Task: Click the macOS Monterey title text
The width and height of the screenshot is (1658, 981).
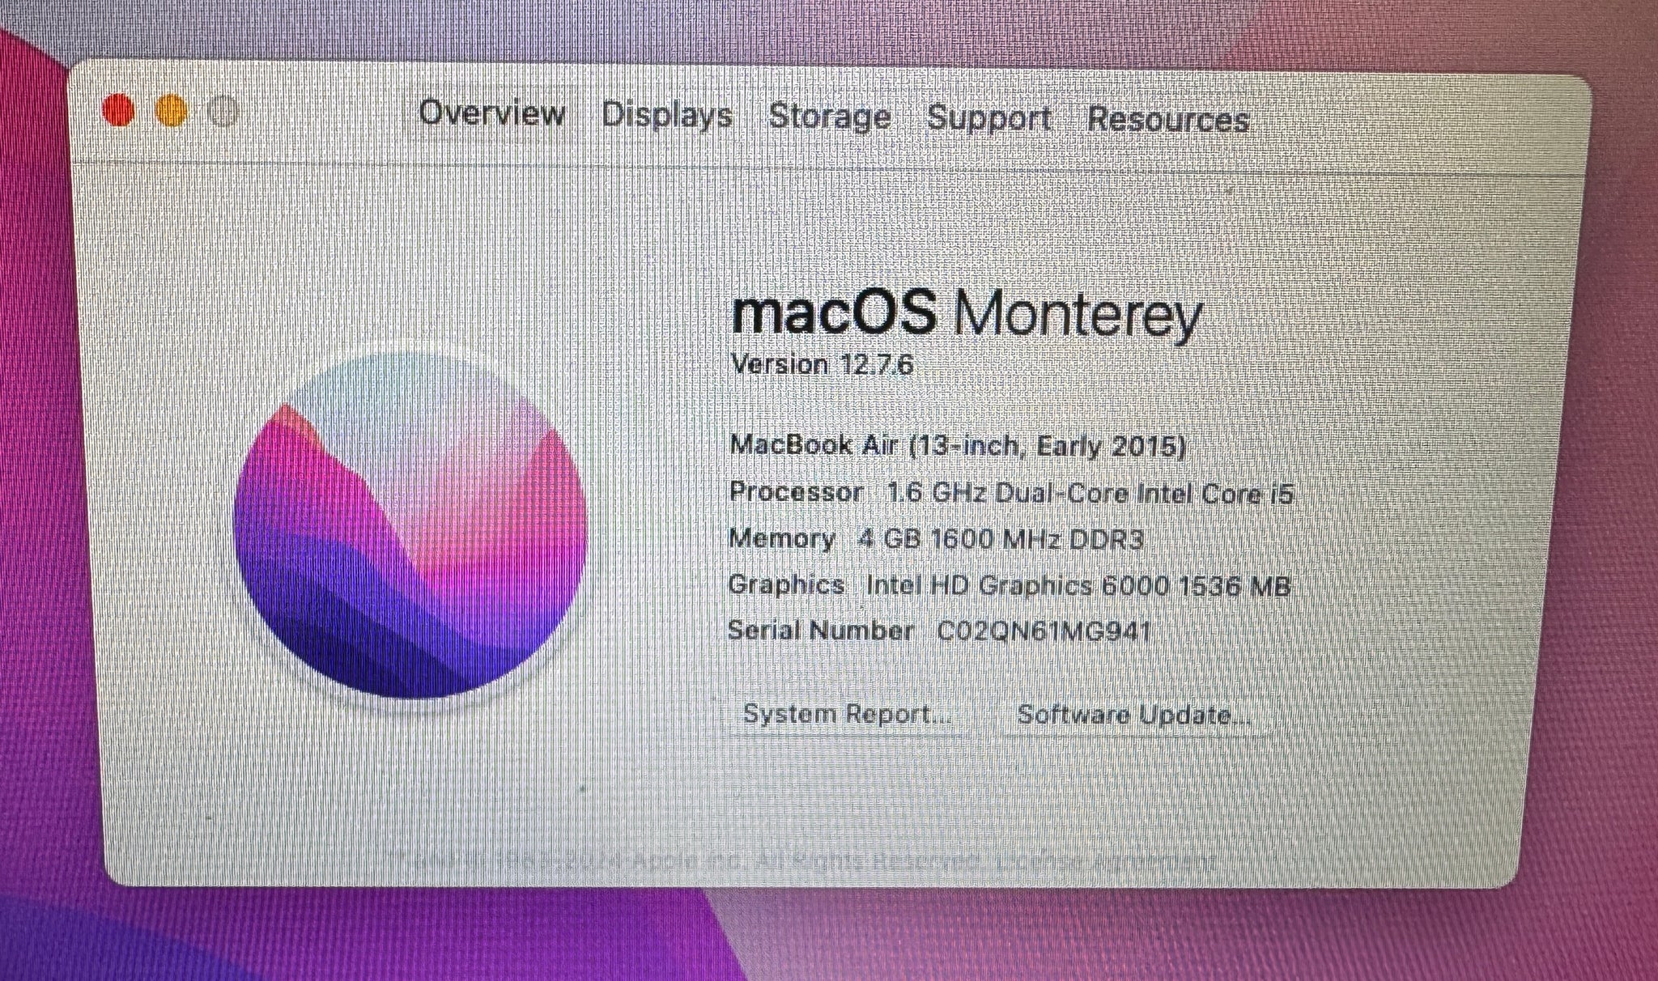Action: point(966,315)
